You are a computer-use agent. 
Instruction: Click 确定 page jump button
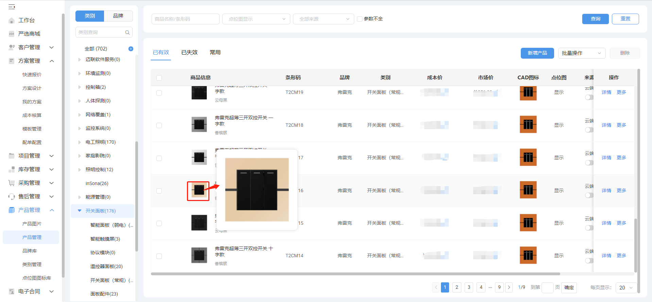click(x=569, y=287)
